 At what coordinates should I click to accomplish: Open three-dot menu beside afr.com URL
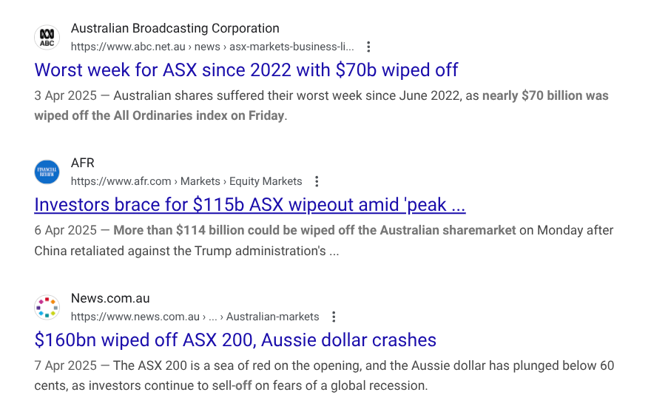pyautogui.click(x=317, y=181)
